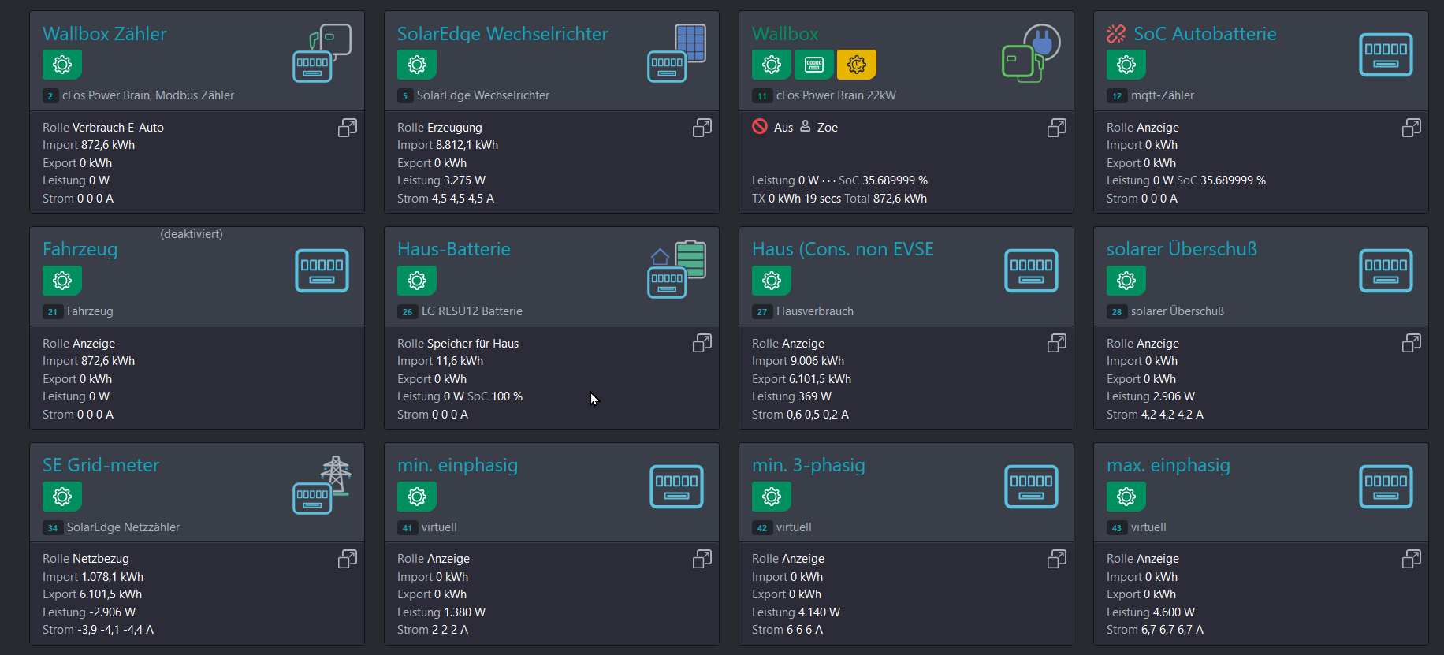Pop out the SoC Autobatterie tile
This screenshot has width=1444, height=655.
click(x=1412, y=128)
